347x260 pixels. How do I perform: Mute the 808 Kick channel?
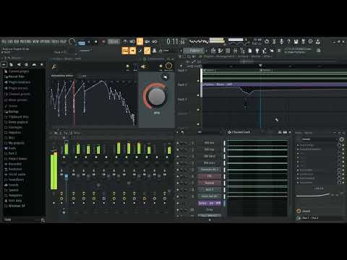point(178,143)
